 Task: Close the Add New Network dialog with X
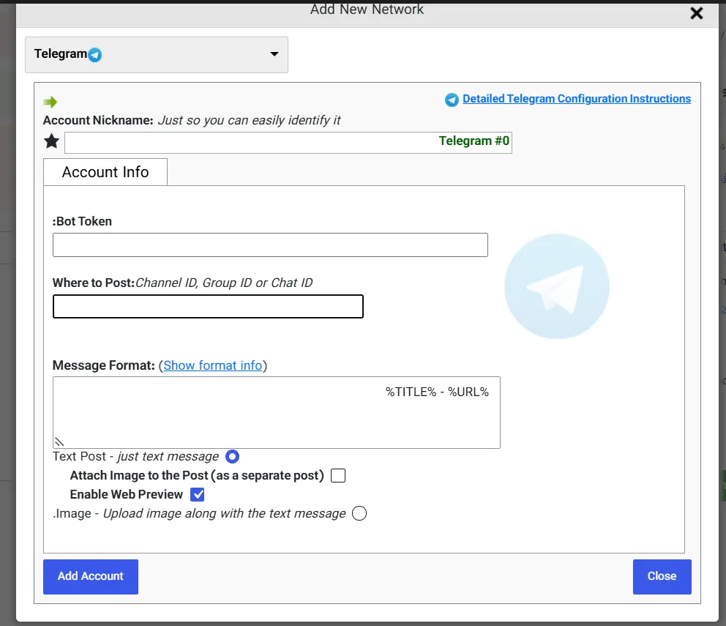697,13
